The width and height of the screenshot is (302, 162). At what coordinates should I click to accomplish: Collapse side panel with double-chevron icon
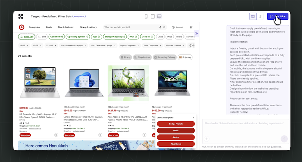(197, 33)
